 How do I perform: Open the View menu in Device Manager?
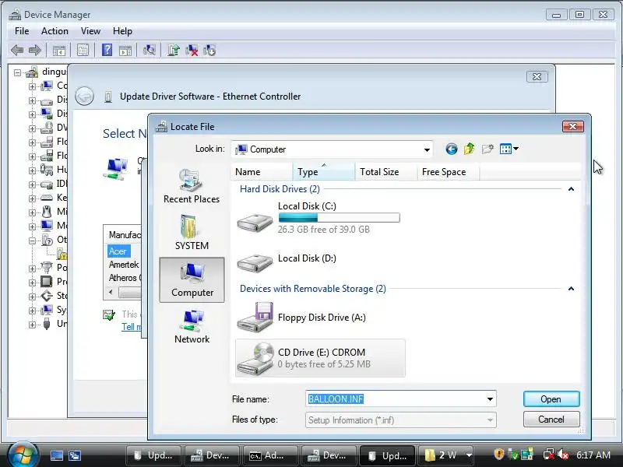coord(90,31)
